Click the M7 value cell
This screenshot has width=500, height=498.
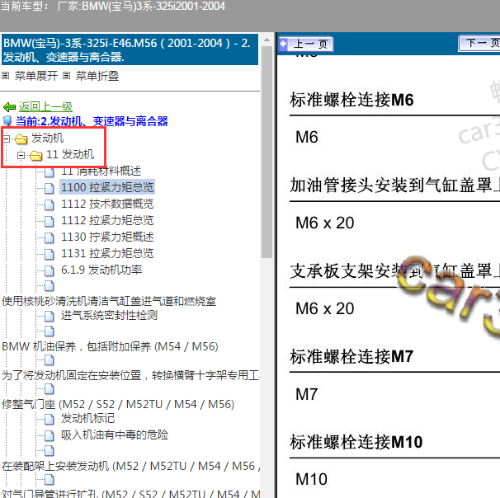(x=307, y=394)
